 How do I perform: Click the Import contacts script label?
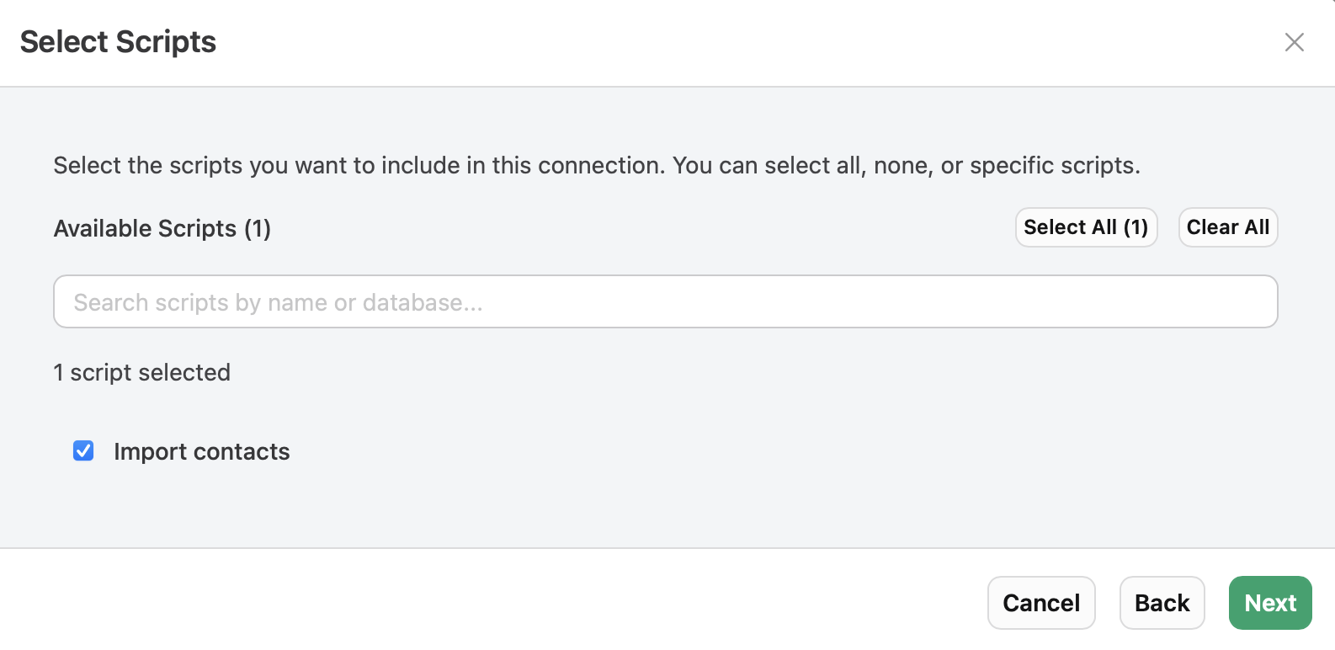[201, 451]
